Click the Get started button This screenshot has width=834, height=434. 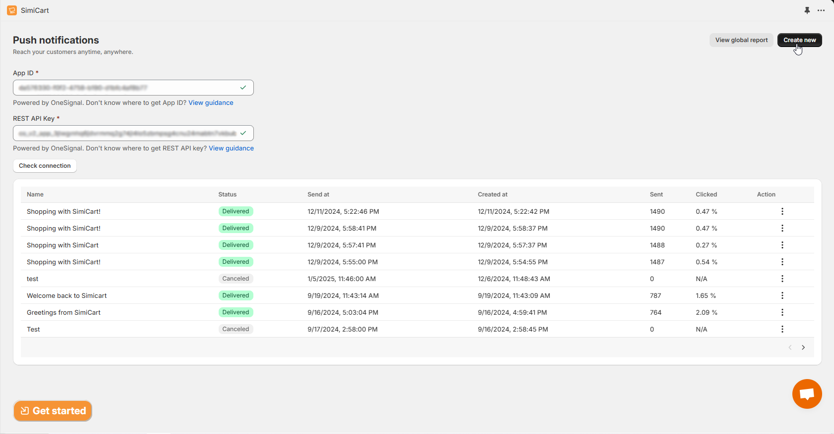[x=53, y=411]
